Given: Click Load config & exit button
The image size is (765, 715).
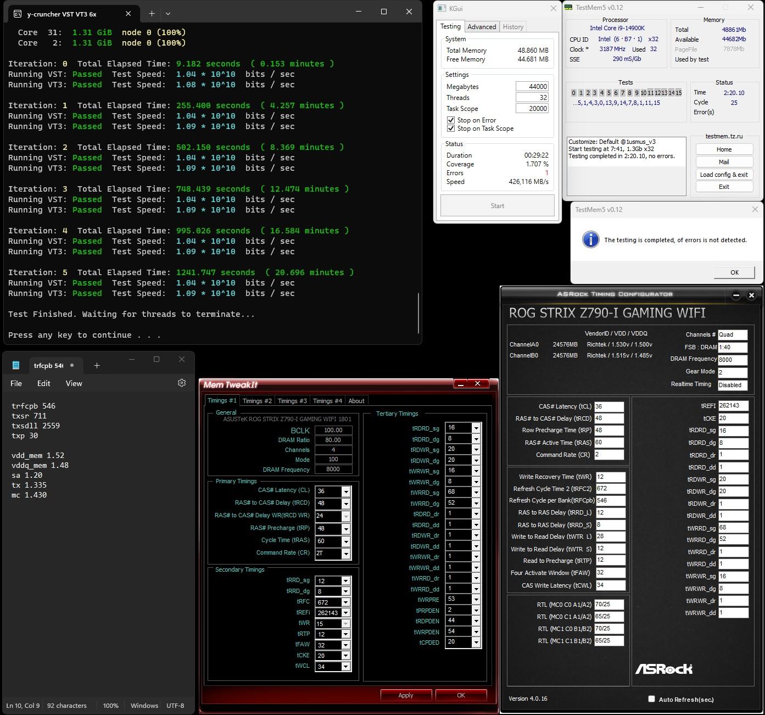Looking at the screenshot, I should [x=724, y=175].
